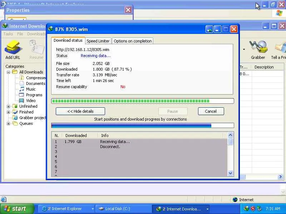Switch to Options on completion tab

point(133,41)
